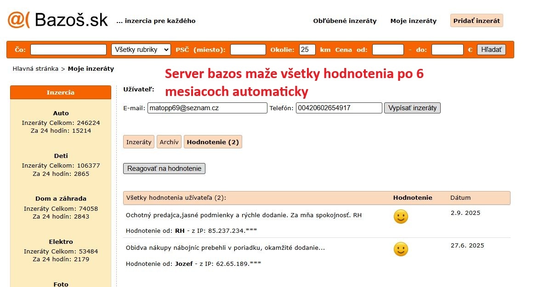Image resolution: width=545 pixels, height=287 pixels.
Task: Open the Dom a záhrada category
Action: tap(60, 198)
